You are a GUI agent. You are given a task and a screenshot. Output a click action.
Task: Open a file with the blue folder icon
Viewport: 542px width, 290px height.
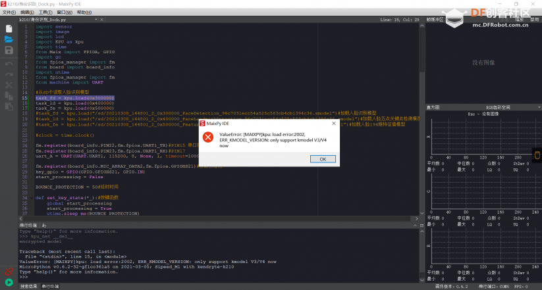(x=9, y=39)
